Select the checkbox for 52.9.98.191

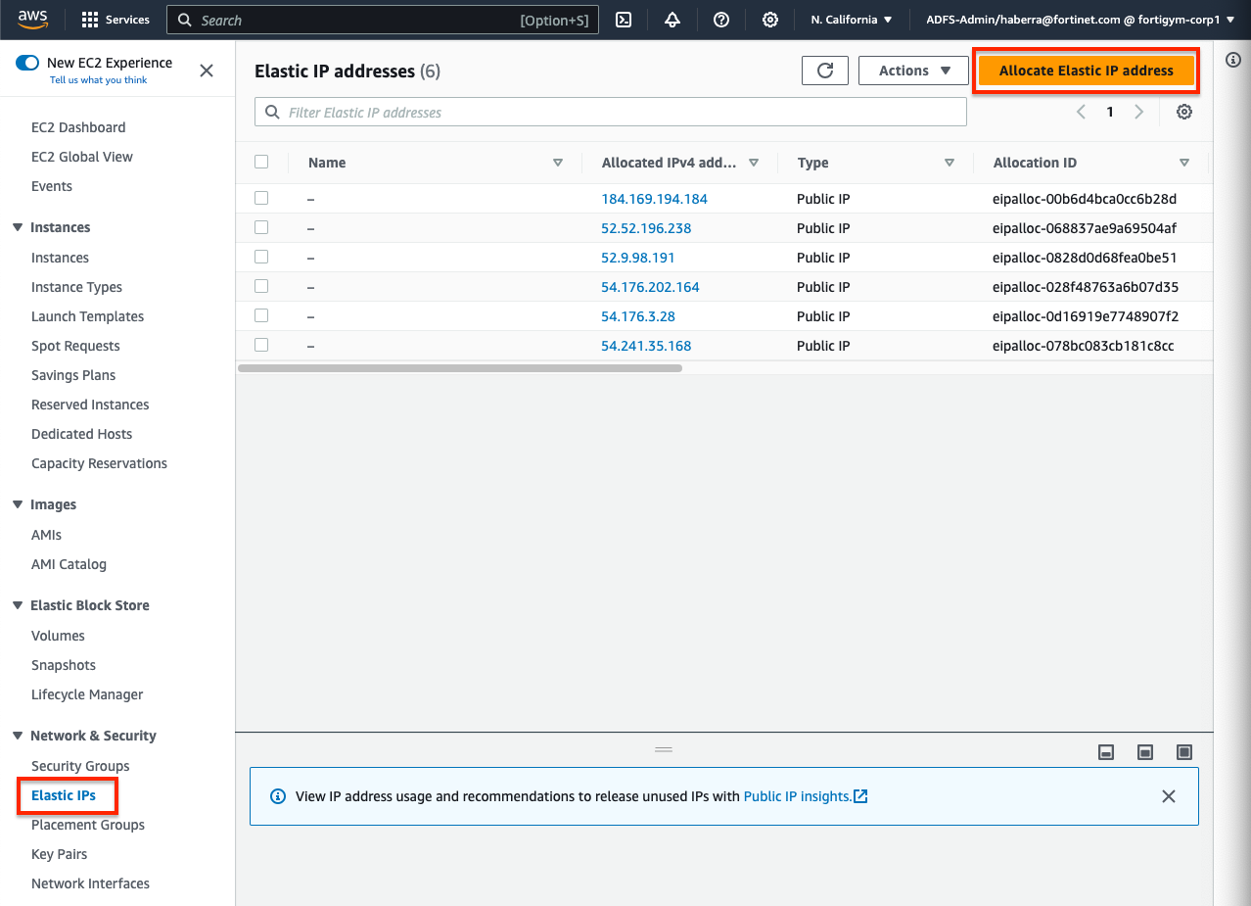[261, 257]
